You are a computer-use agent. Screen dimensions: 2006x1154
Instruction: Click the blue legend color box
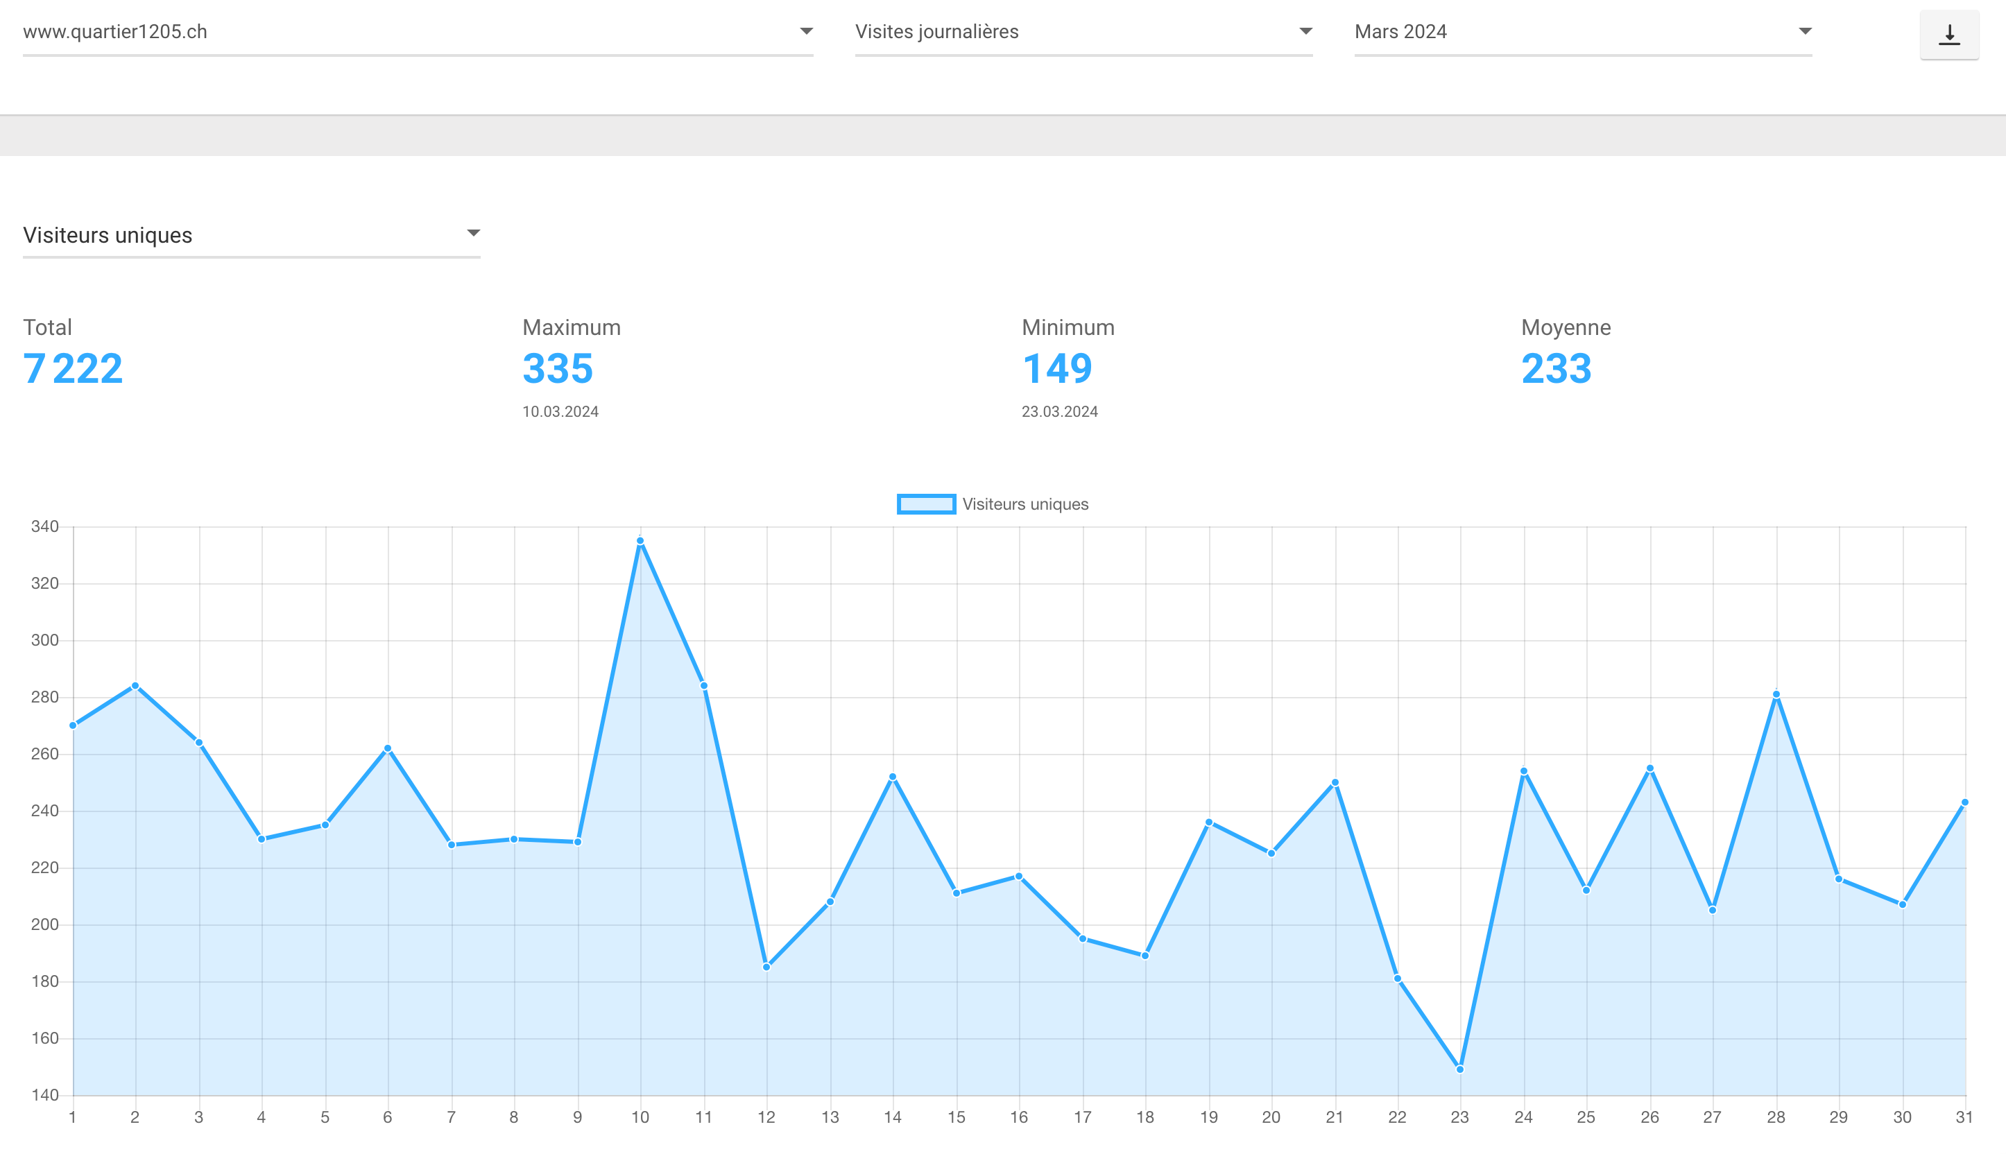pos(926,504)
